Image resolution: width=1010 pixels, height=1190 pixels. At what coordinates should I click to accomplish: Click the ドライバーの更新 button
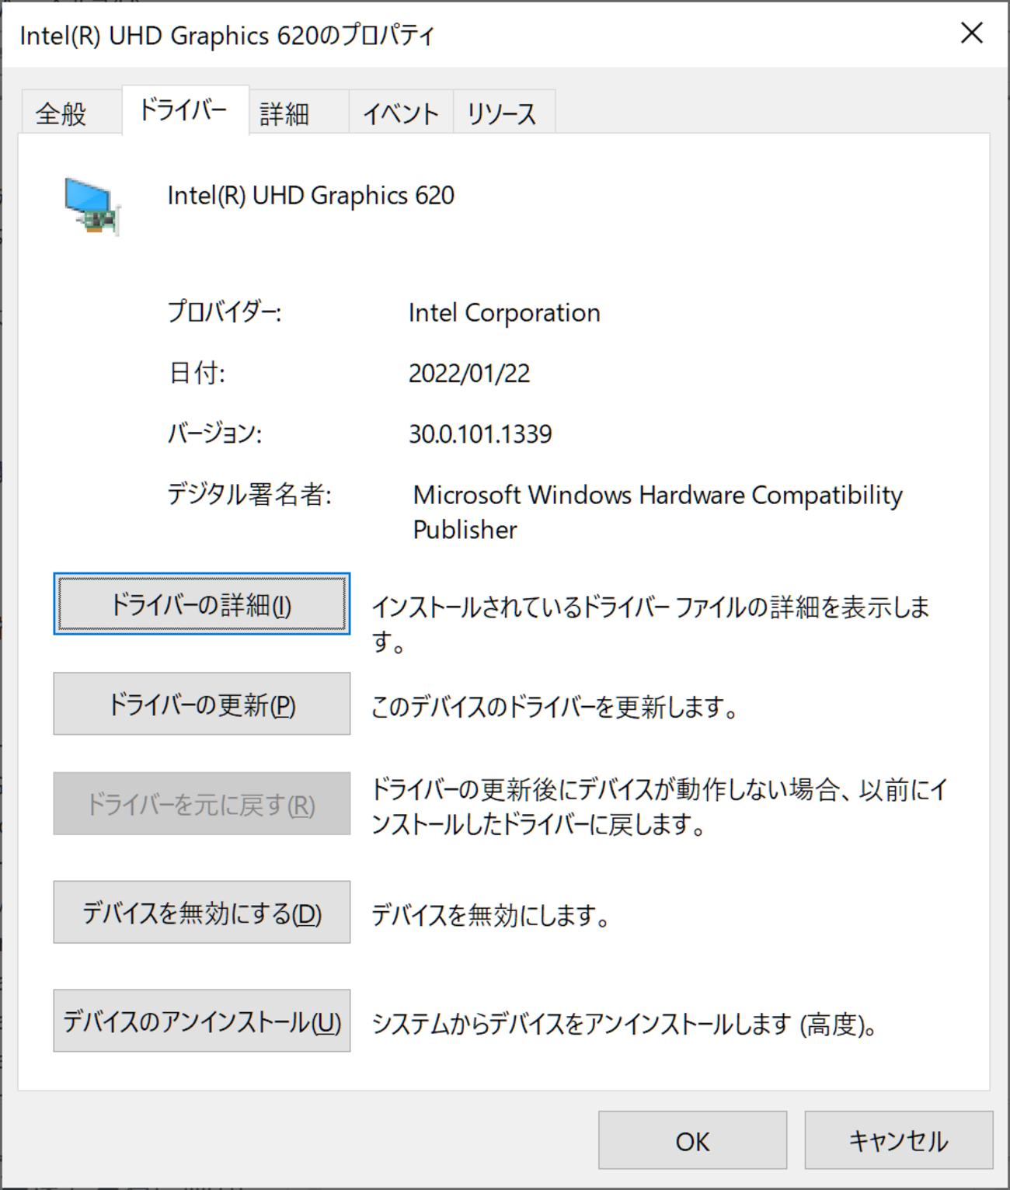point(202,704)
